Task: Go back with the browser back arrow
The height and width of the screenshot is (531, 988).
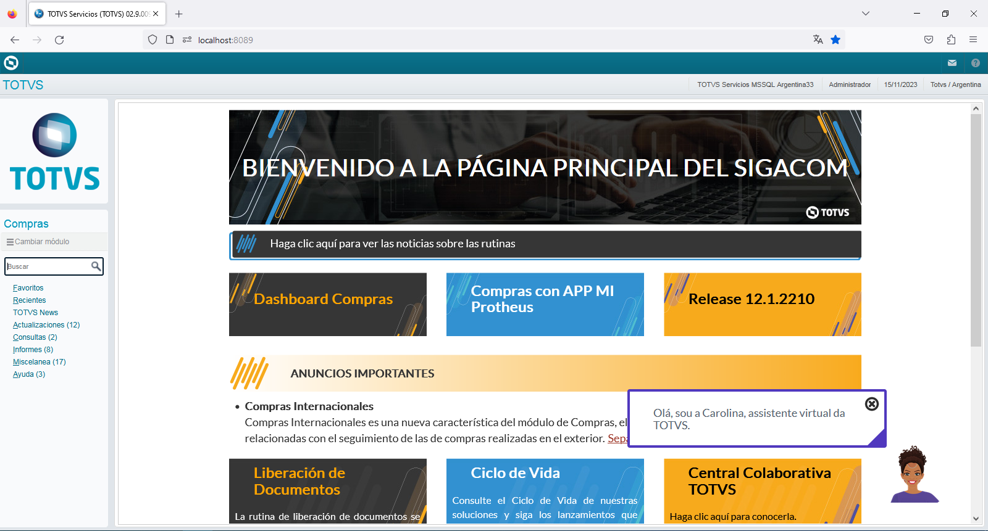Action: [x=15, y=39]
